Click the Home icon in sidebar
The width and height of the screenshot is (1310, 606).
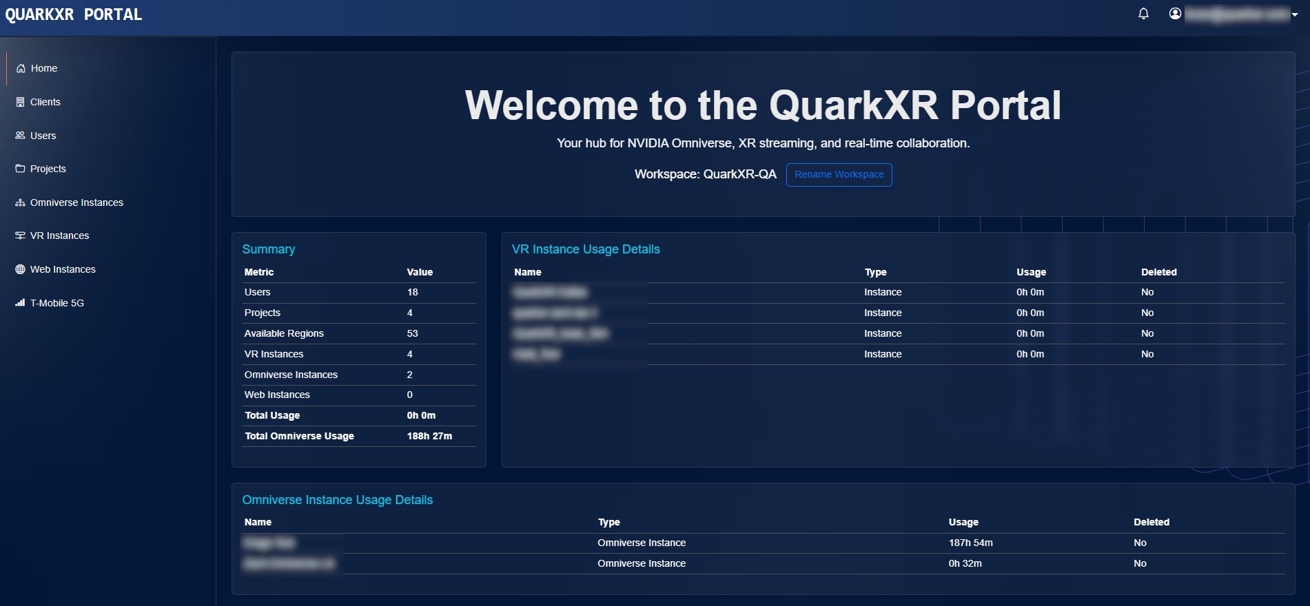coord(21,68)
